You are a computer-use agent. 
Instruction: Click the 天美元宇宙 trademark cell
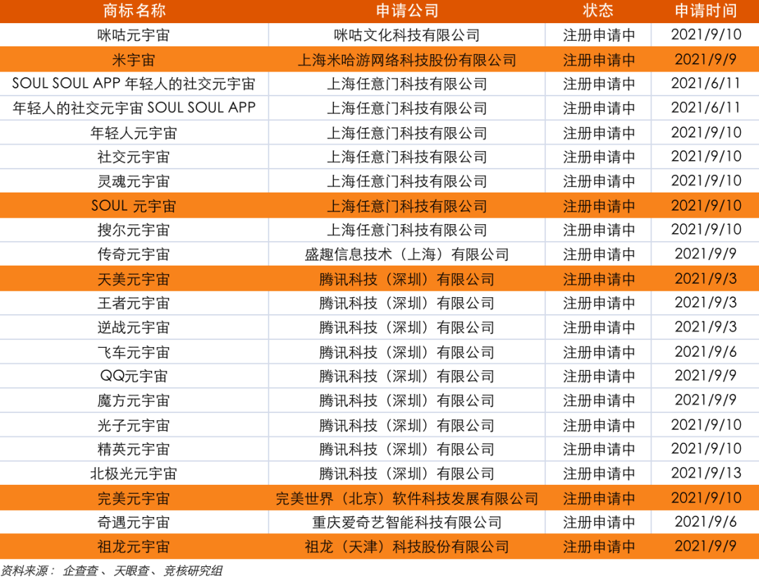pyautogui.click(x=134, y=279)
